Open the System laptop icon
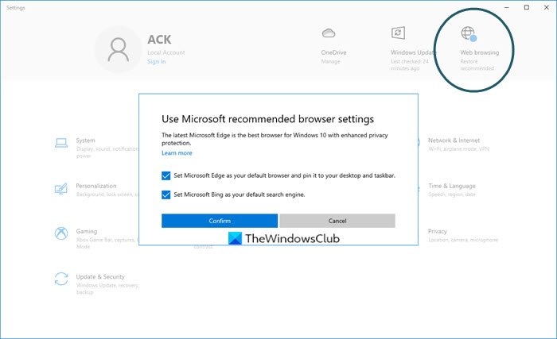The image size is (557, 339). pyautogui.click(x=61, y=143)
